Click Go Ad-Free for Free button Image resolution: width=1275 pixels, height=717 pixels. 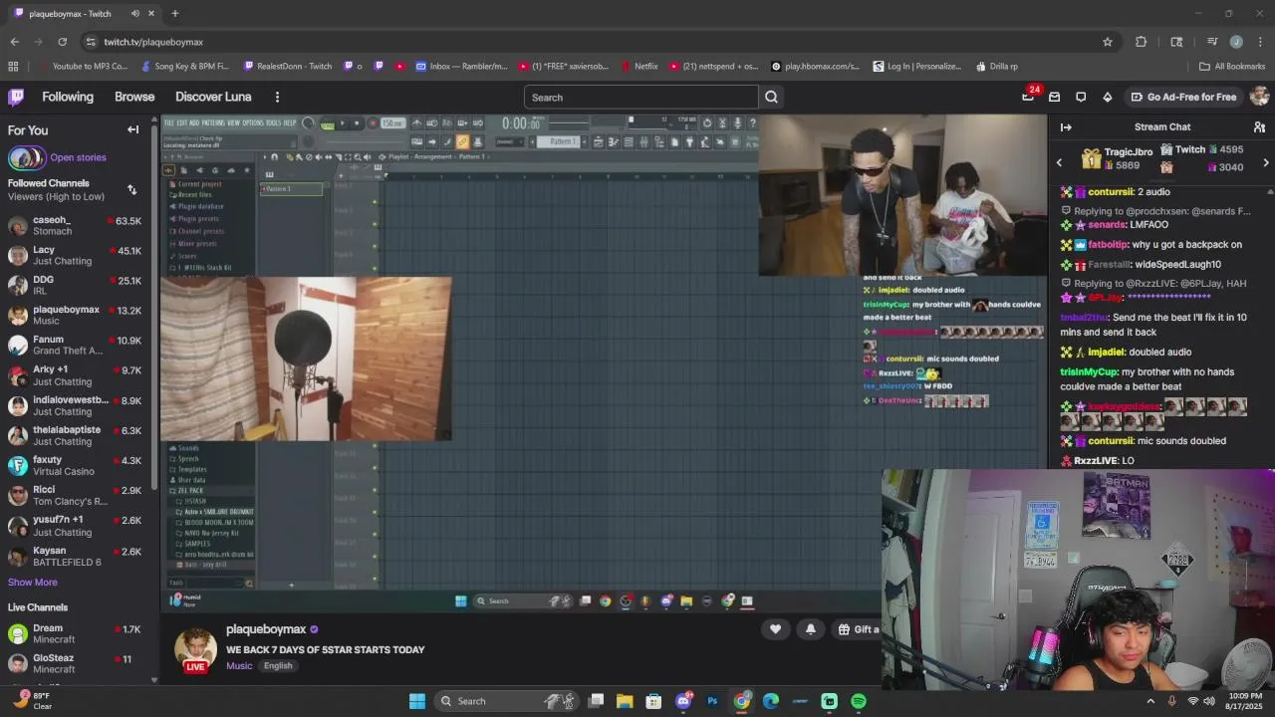click(1182, 97)
